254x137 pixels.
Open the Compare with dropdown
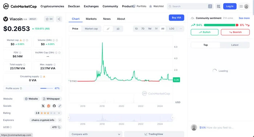coord(96,134)
